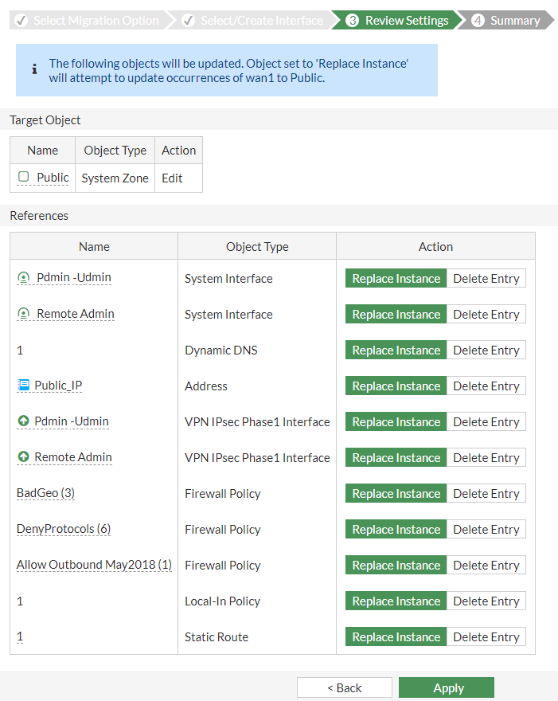
Task: Click the Pdmin-Udmin System Interface icon
Action: coord(23,278)
